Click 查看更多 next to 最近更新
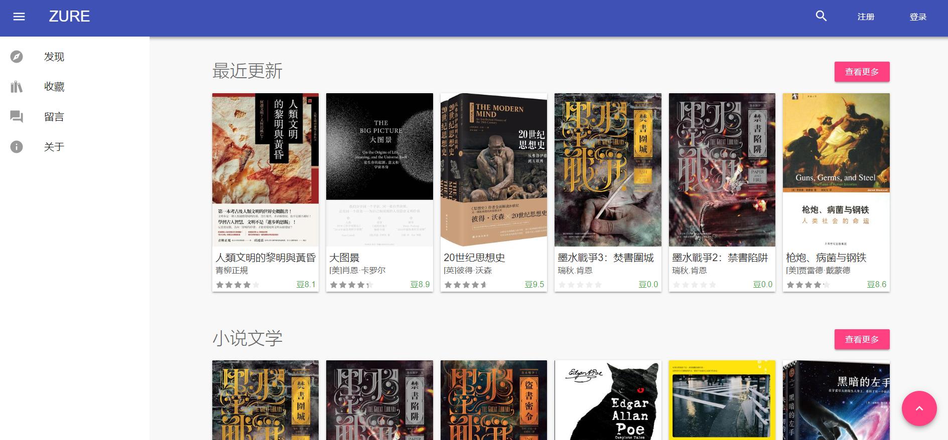 (x=862, y=72)
